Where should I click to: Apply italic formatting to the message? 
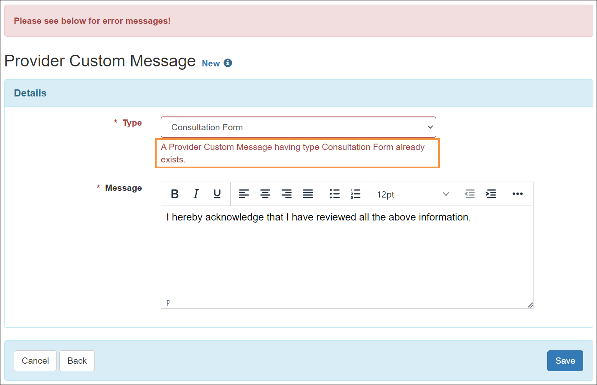tap(196, 194)
